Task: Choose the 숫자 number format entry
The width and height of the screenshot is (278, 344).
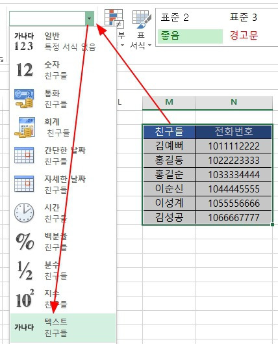Action: click(x=63, y=70)
